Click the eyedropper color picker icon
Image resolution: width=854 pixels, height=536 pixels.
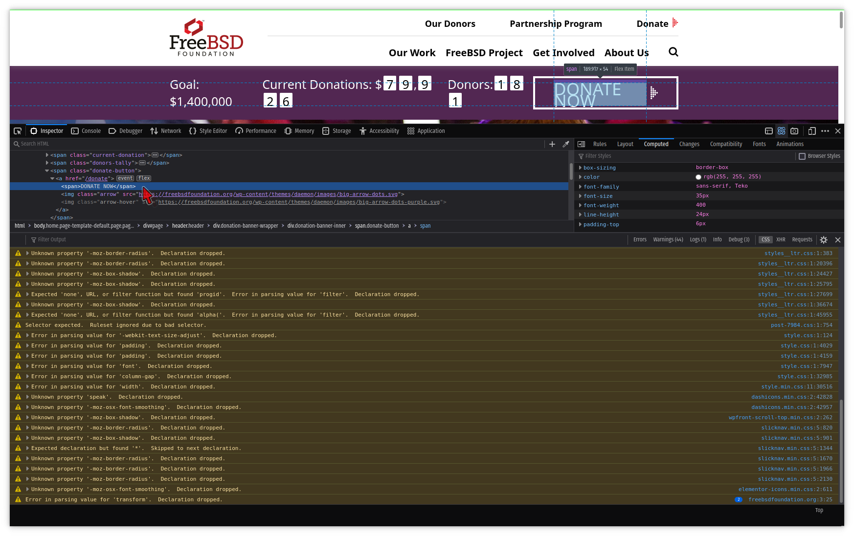[566, 144]
